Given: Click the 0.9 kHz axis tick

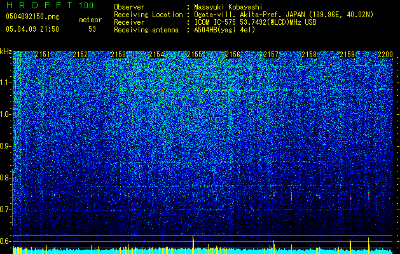Looking at the screenshot, I should pos(6,146).
